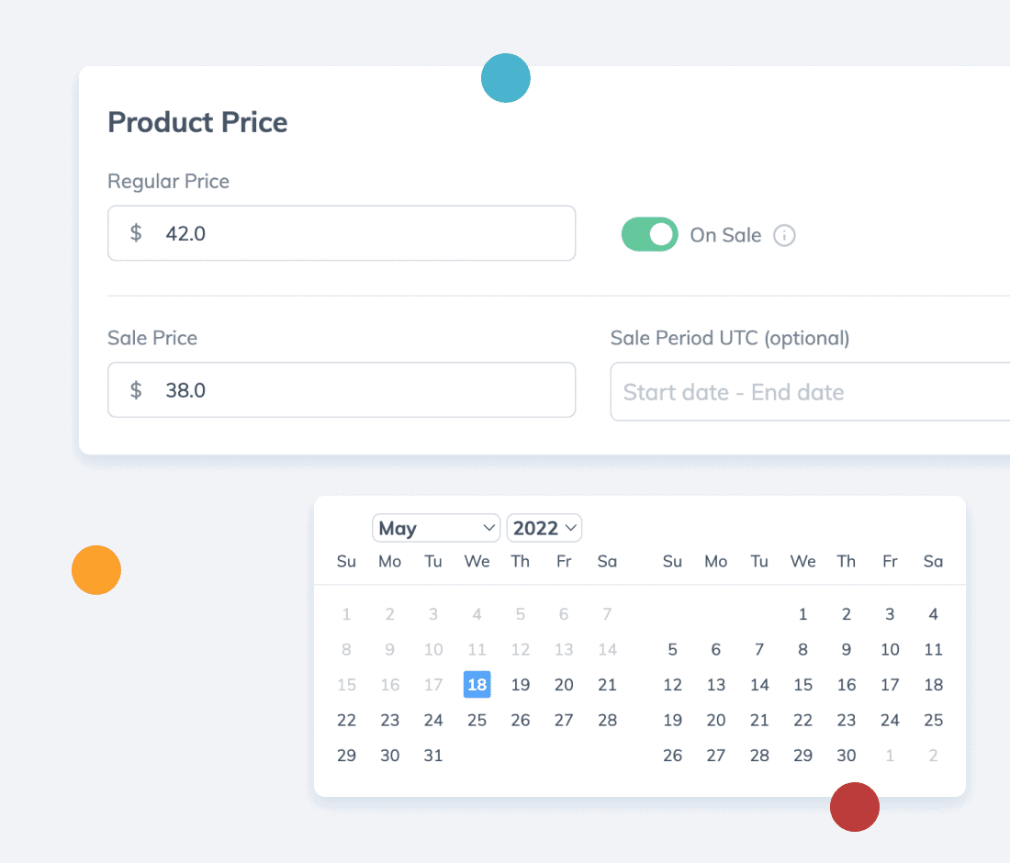Click the dollar sign in Sale Price
Image resolution: width=1010 pixels, height=863 pixels.
click(136, 389)
